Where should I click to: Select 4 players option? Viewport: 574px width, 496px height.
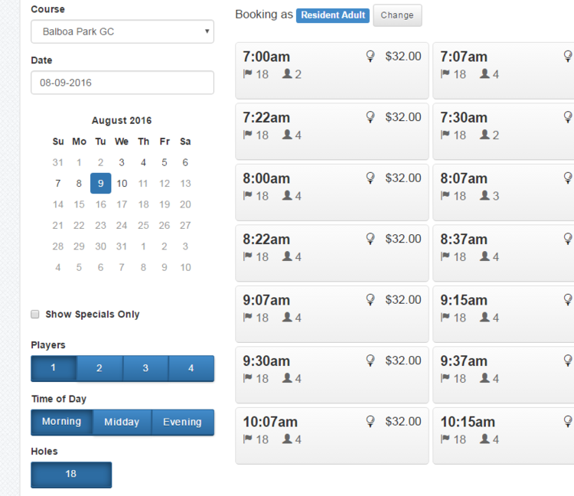pos(191,368)
